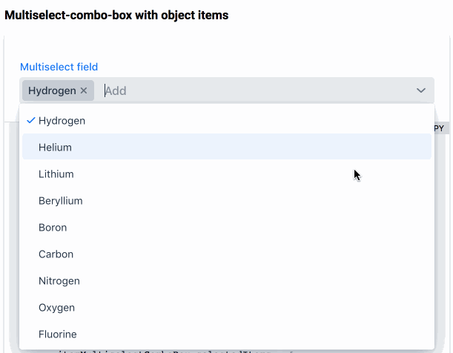Viewport: 453px width, 353px height.
Task: Choose the Beryllium option
Action: [x=227, y=201]
